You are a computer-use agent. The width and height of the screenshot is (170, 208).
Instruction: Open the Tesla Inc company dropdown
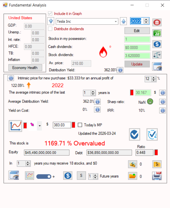(116, 21)
